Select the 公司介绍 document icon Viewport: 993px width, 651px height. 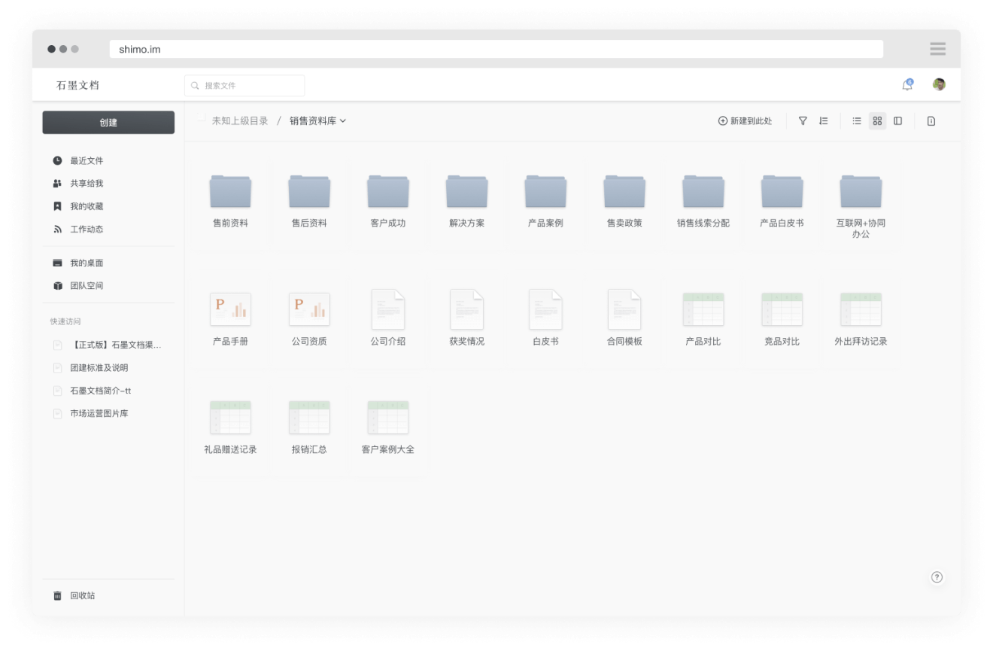point(388,309)
